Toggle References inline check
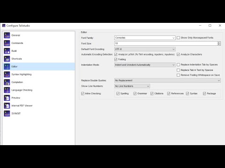 (x=169, y=93)
